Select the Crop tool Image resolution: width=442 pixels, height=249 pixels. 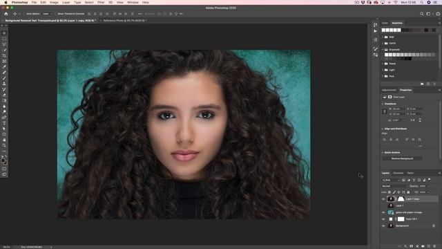[4, 55]
